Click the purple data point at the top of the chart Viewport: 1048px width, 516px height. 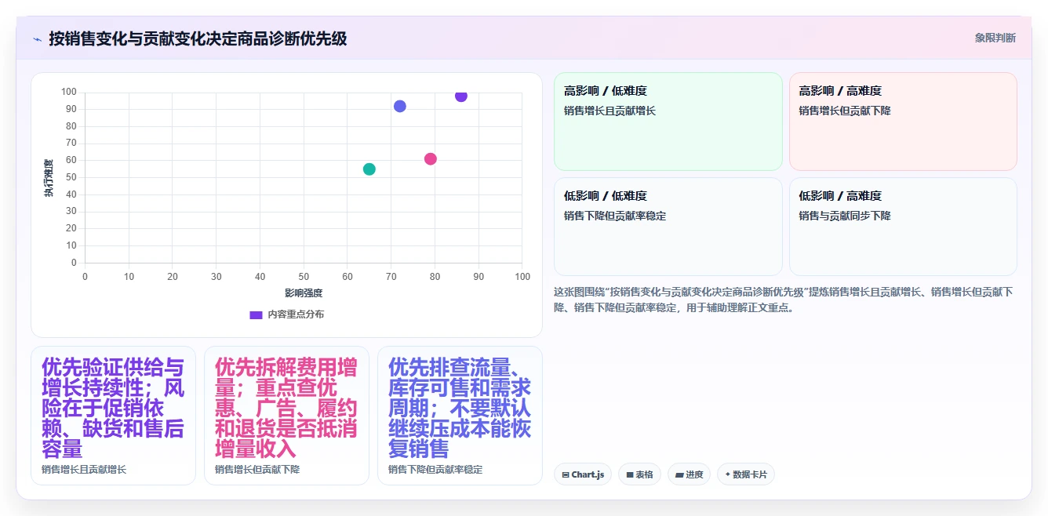(461, 96)
